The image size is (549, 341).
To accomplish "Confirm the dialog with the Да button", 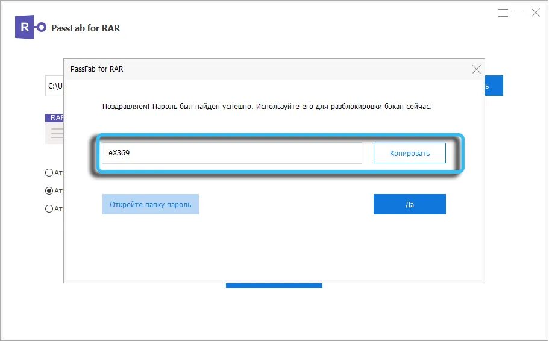I will 409,204.
